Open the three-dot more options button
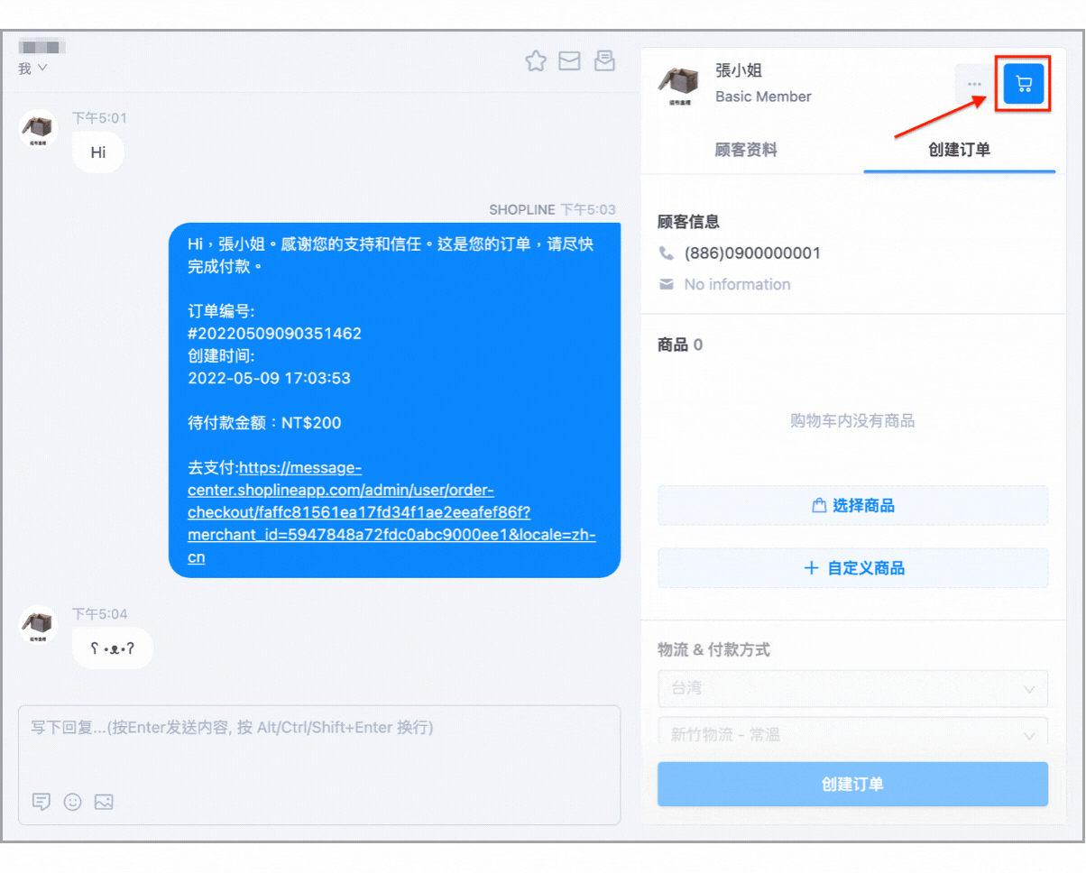Image resolution: width=1086 pixels, height=873 pixels. click(x=974, y=84)
